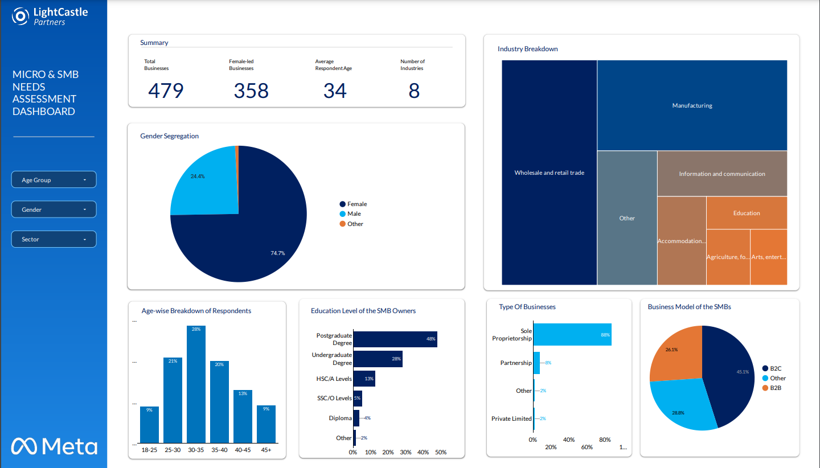The width and height of the screenshot is (820, 468).
Task: Select the Postgraduate Degree bar at 48%
Action: (x=395, y=339)
